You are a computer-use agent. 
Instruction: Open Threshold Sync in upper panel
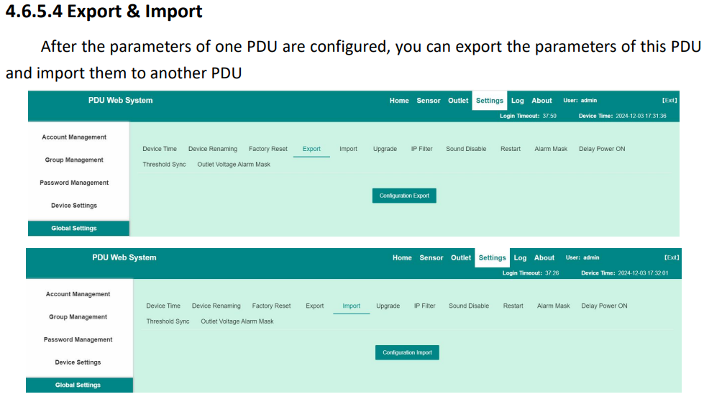point(164,165)
